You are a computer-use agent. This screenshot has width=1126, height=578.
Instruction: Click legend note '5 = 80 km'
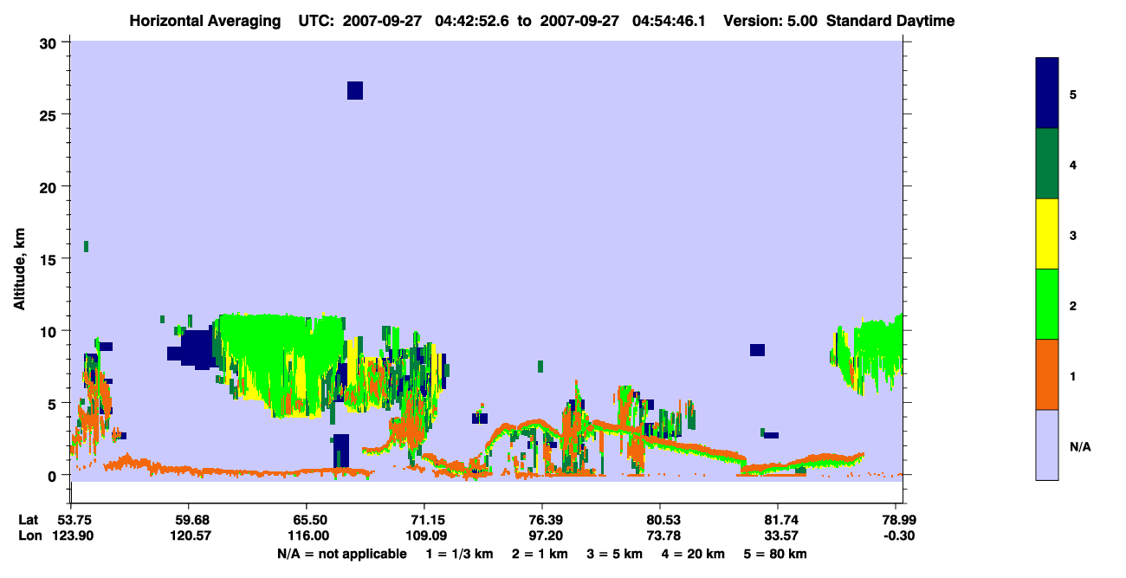(x=775, y=554)
